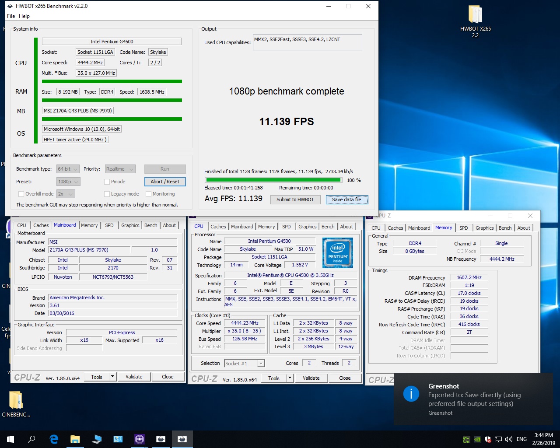Viewport: 560px width, 448px height.
Task: Click DRAM Frequency value 1607.2 MHz
Action: pyautogui.click(x=469, y=278)
